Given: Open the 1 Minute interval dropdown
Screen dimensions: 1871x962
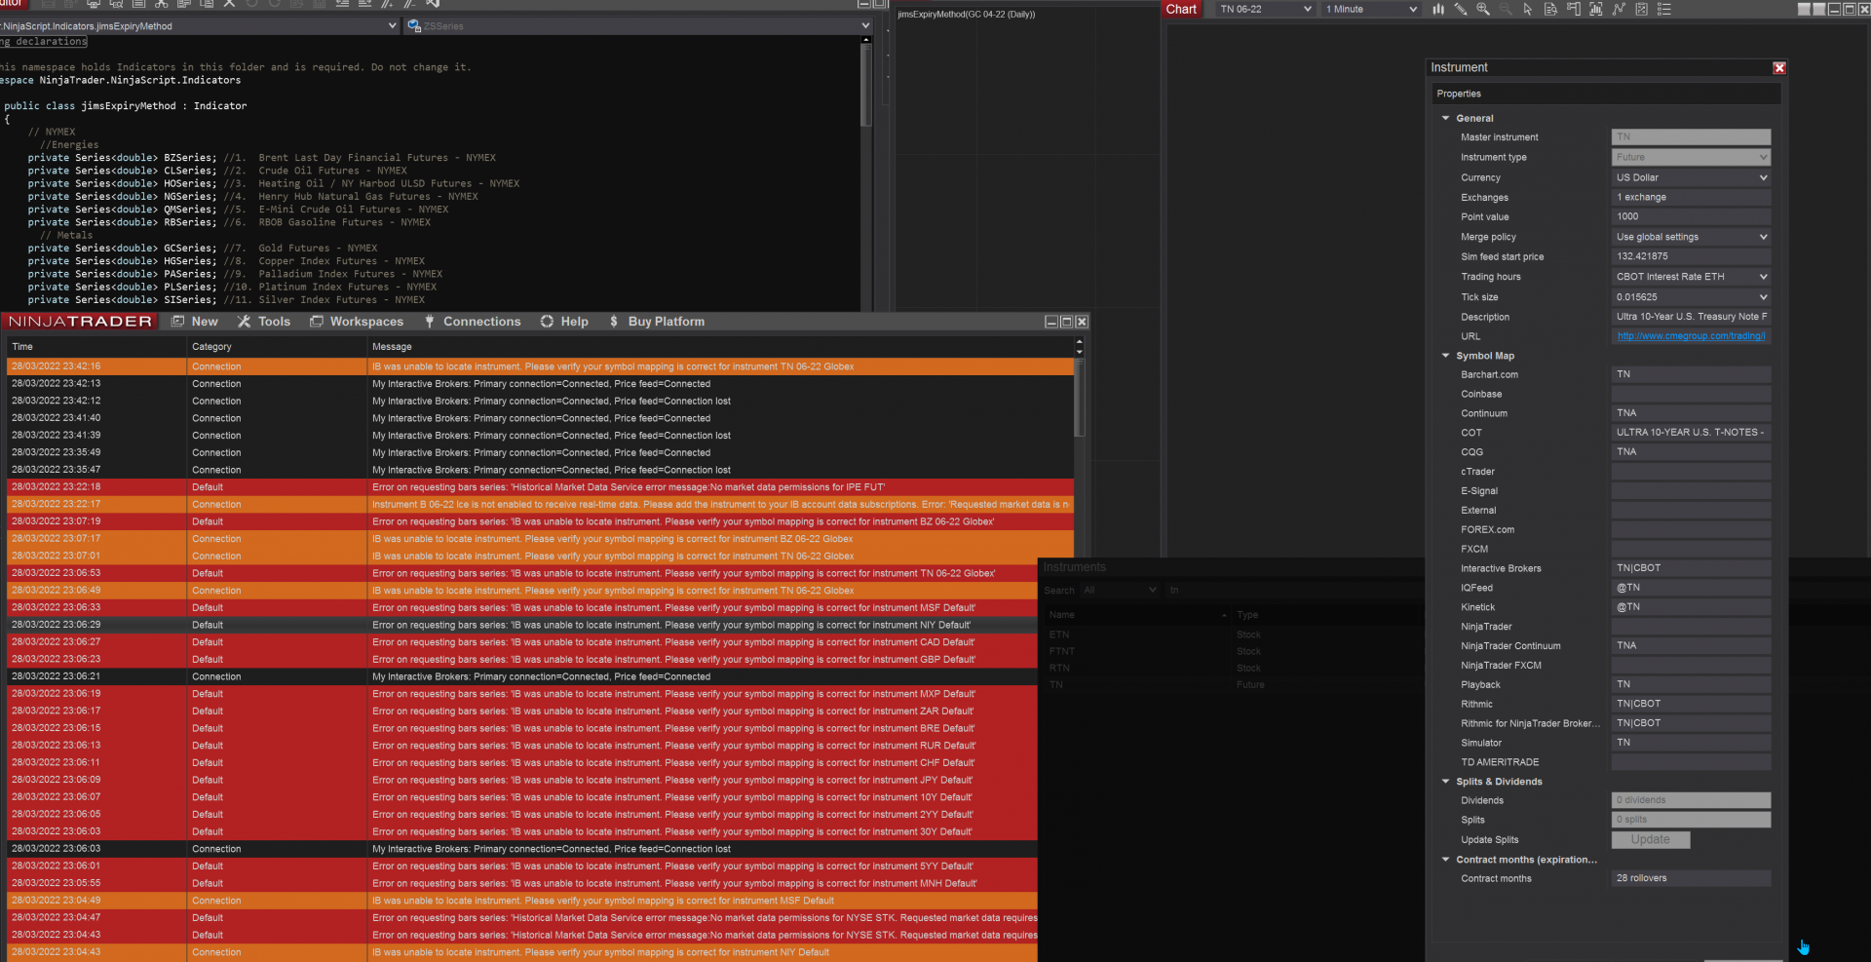Looking at the screenshot, I should (1371, 9).
